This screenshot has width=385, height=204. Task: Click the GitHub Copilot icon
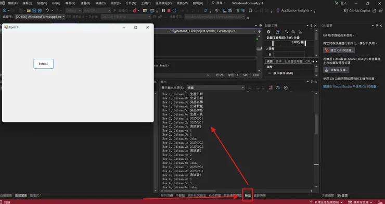[345, 10]
